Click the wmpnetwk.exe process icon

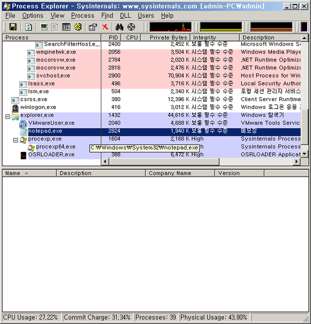[x=31, y=53]
